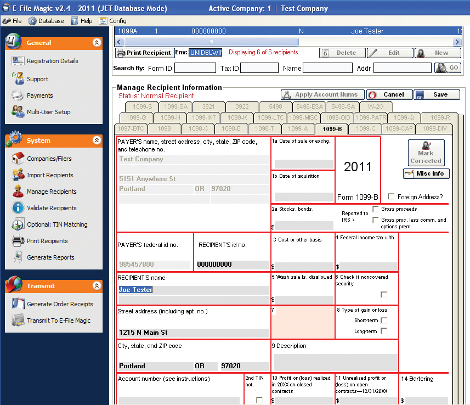
Task: Enable the Foreign Address checkbox
Action: [391, 196]
